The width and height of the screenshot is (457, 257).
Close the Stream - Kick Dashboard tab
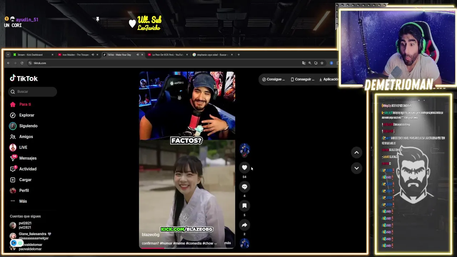click(52, 55)
